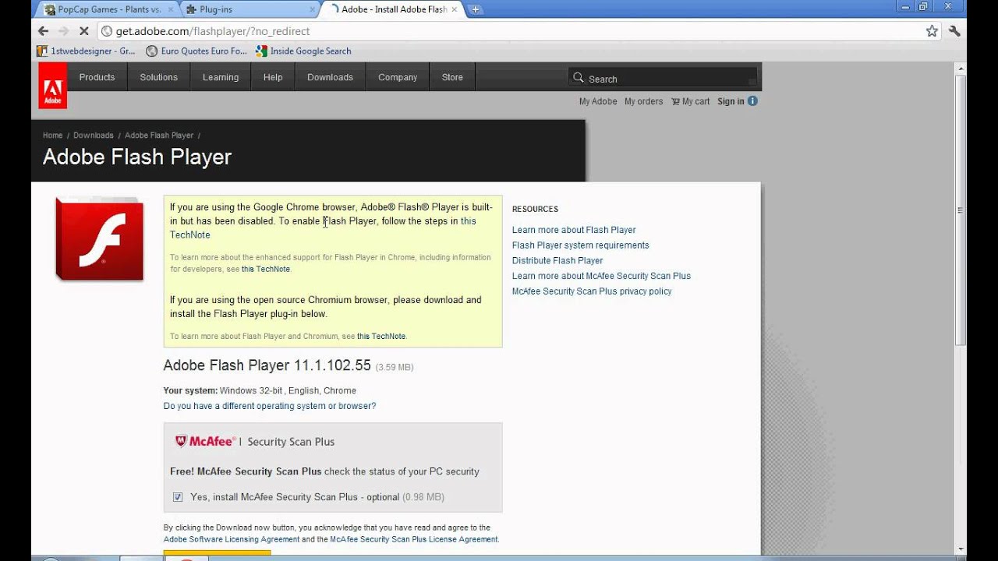Open the Inside Google Search bookmark
The width and height of the screenshot is (998, 561).
pyautogui.click(x=304, y=51)
